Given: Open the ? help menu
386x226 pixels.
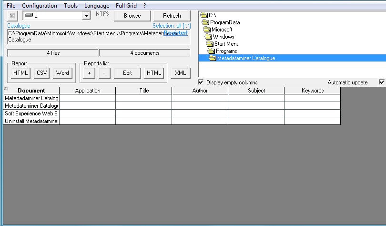Looking at the screenshot, I should [144, 6].
